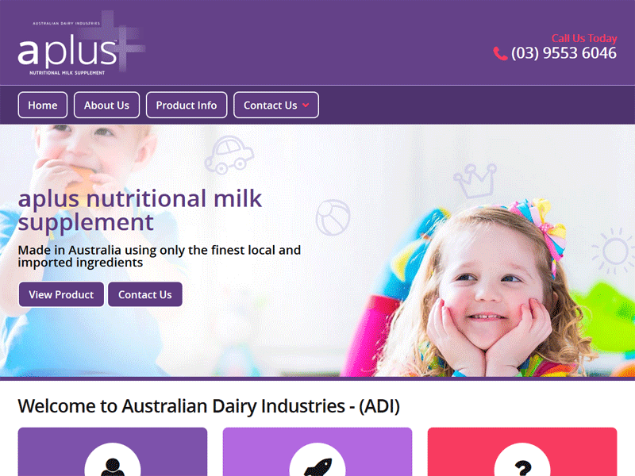Click the Welcome to Australian Dairy Industries heading
The width and height of the screenshot is (635, 476).
tap(209, 406)
